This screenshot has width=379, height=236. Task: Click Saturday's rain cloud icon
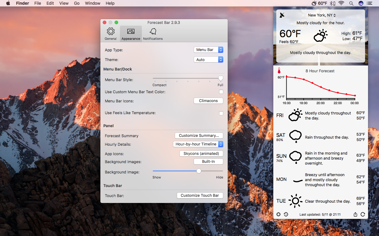[295, 137]
